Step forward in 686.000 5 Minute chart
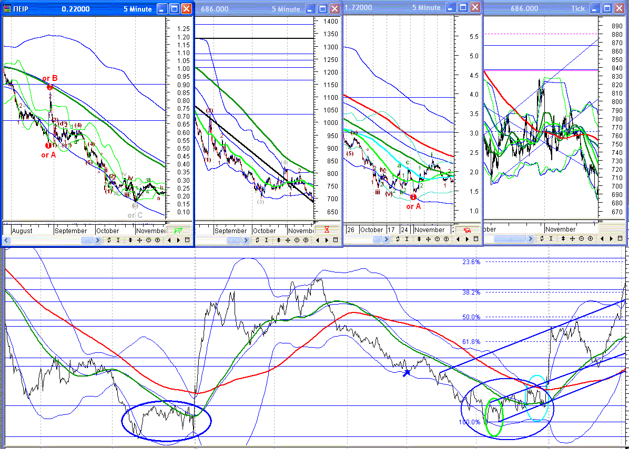This screenshot has width=629, height=449. [x=327, y=240]
